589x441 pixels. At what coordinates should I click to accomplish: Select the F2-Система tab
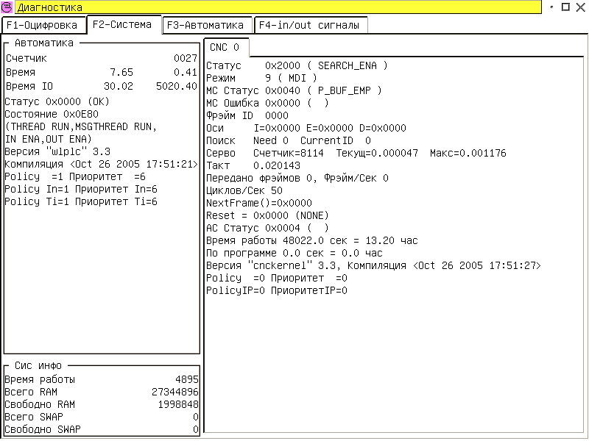coord(123,24)
